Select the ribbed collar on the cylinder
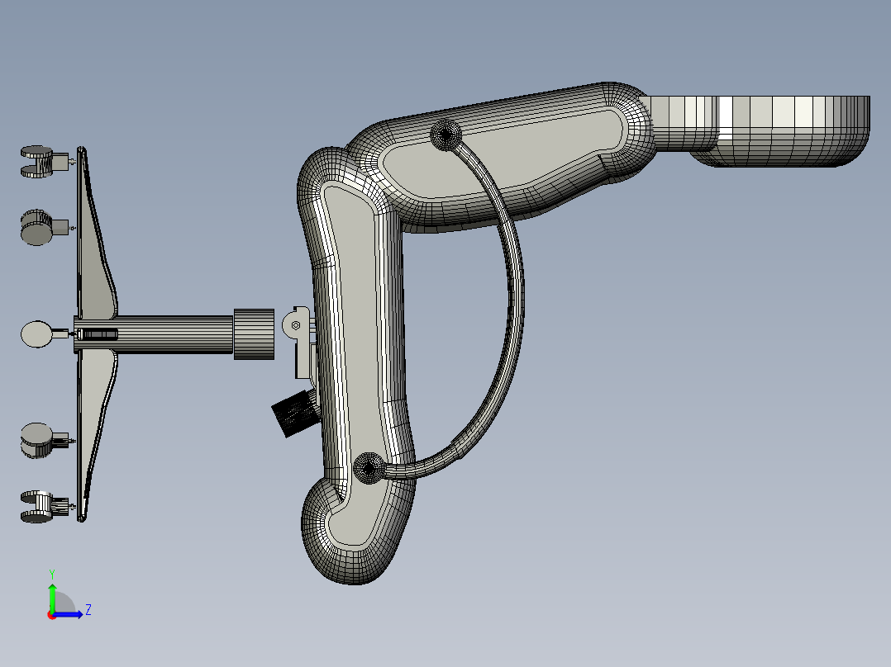891x667 pixels. tap(254, 334)
